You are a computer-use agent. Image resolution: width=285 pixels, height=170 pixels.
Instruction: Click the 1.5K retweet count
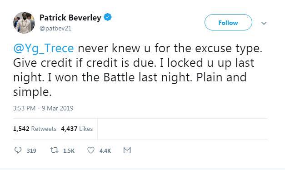pos(69,151)
